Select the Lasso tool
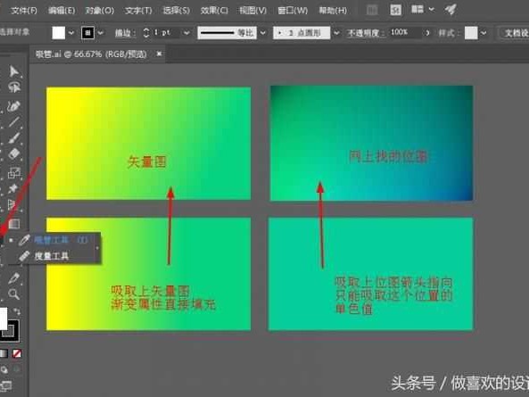 coord(14,87)
